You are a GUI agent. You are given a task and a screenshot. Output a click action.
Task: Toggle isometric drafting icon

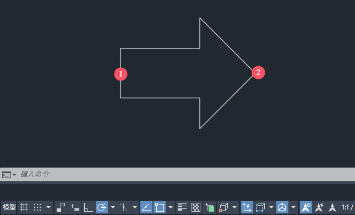[x=123, y=207]
